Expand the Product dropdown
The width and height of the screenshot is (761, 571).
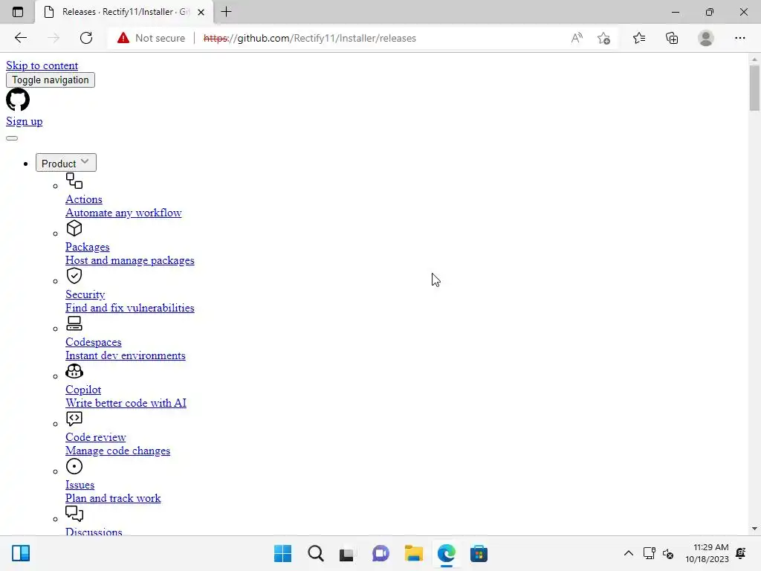click(66, 163)
